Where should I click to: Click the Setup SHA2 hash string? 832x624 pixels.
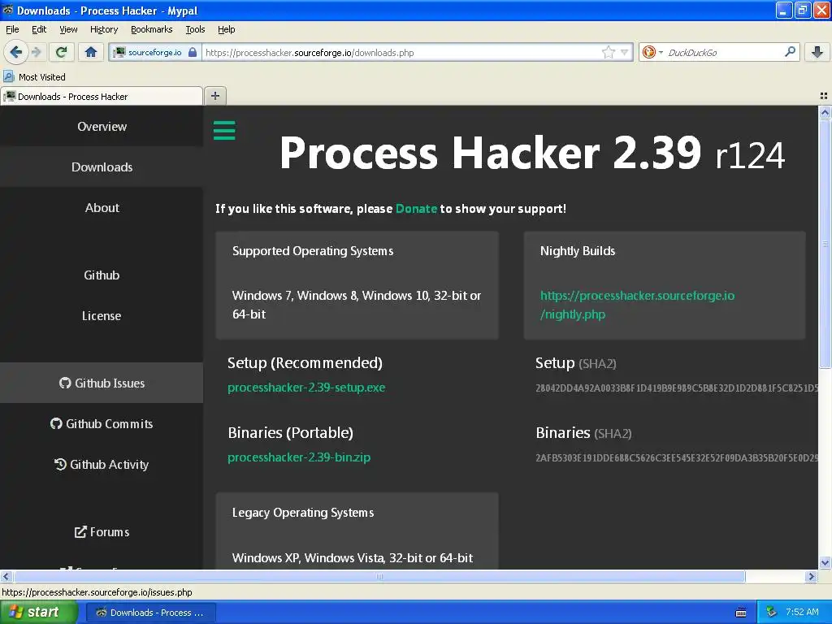click(677, 388)
